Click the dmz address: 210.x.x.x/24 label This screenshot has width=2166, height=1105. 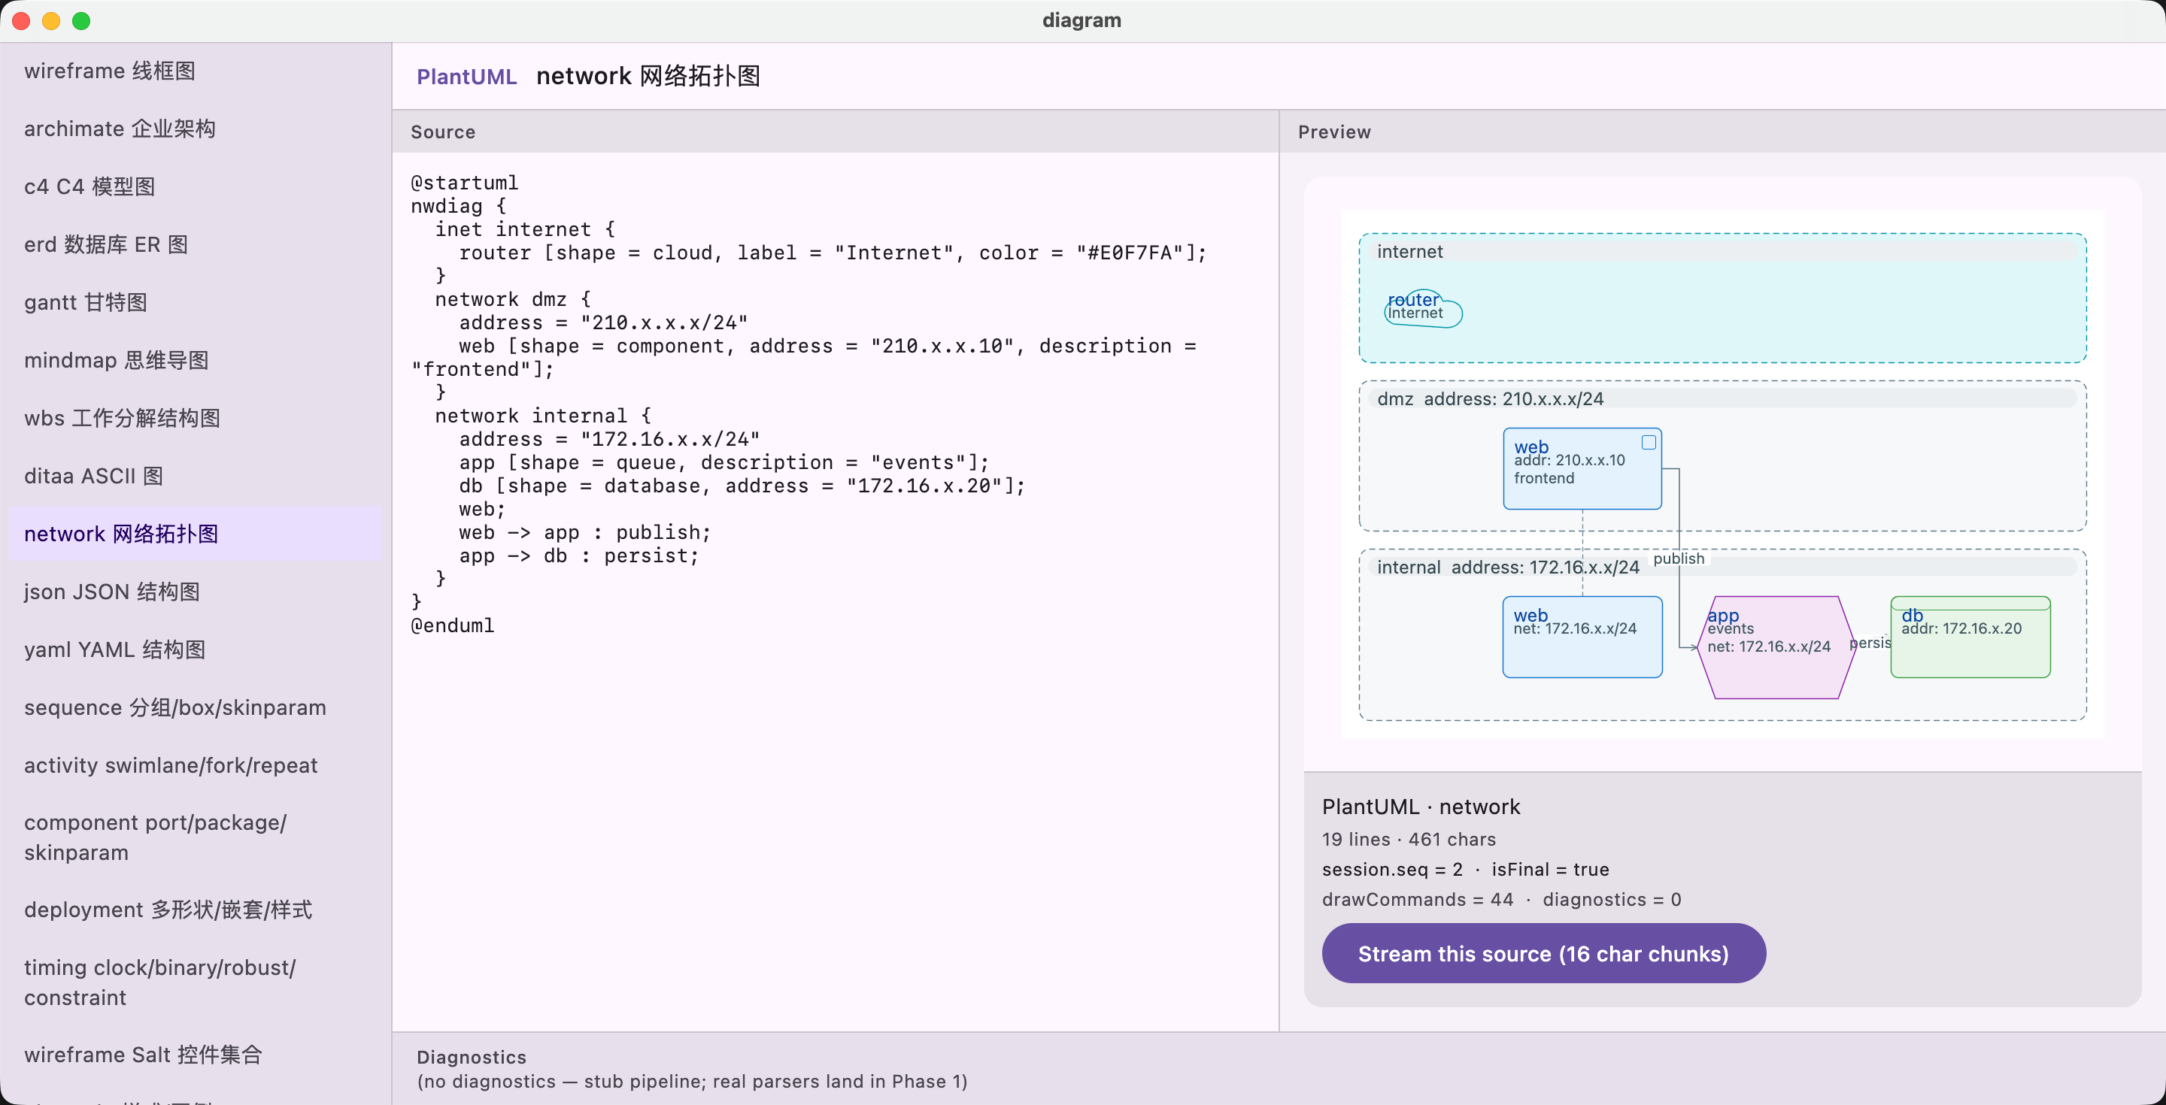1490,399
